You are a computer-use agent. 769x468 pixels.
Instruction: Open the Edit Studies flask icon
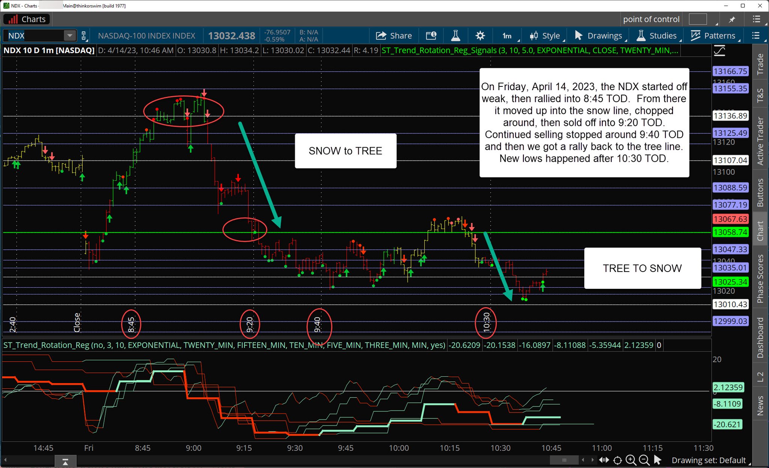pyautogui.click(x=455, y=36)
